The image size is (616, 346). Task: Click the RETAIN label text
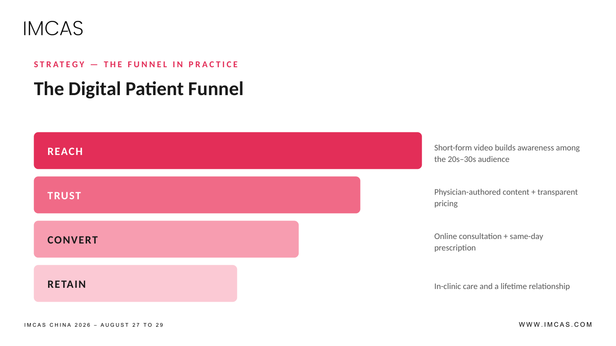pos(67,284)
